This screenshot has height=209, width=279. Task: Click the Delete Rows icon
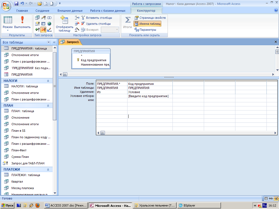pos(77,23)
